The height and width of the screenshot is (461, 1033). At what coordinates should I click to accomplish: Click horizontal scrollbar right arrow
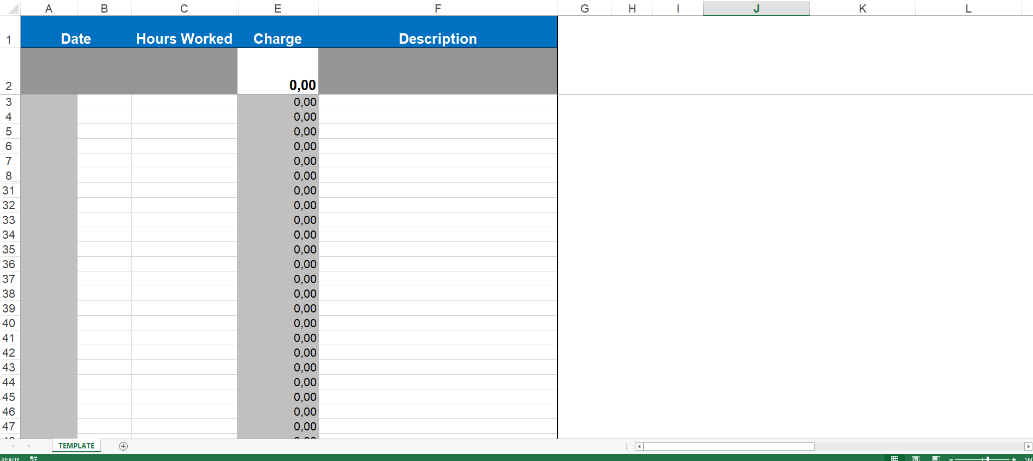click(1028, 446)
